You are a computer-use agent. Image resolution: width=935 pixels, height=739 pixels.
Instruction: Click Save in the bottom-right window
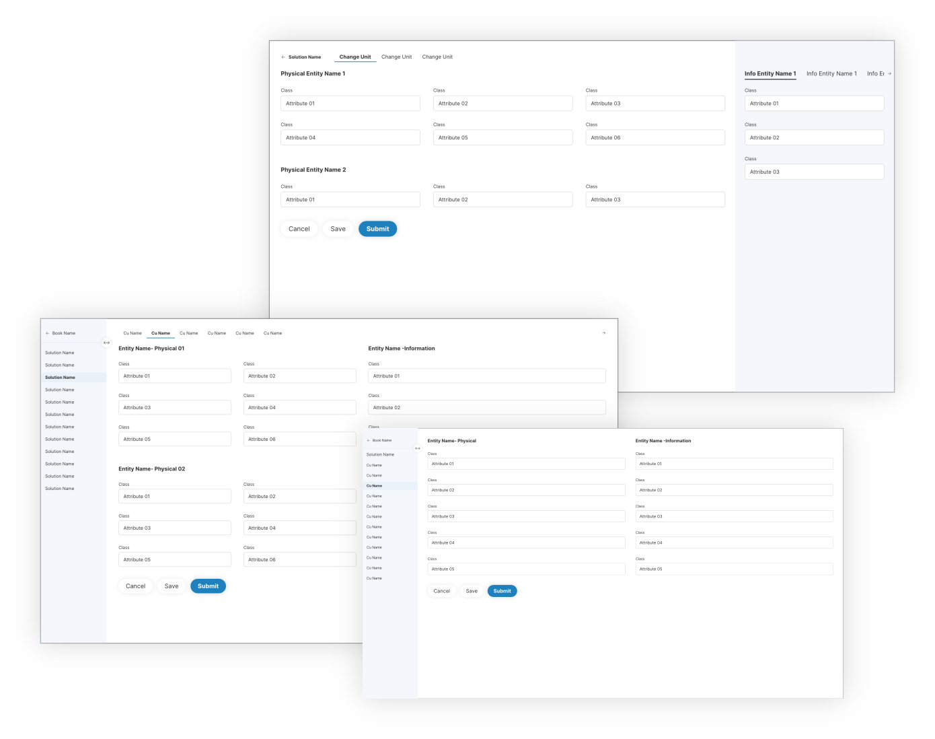(x=472, y=591)
